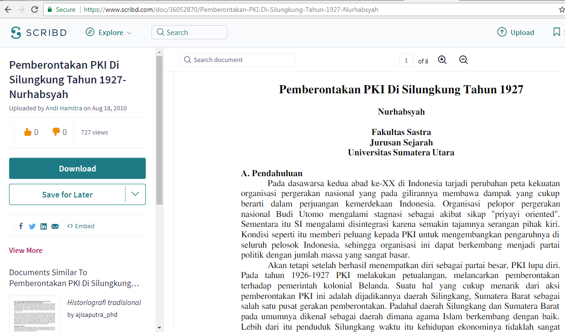Open the Explore dropdown menu
The image size is (565, 332).
[x=108, y=33]
